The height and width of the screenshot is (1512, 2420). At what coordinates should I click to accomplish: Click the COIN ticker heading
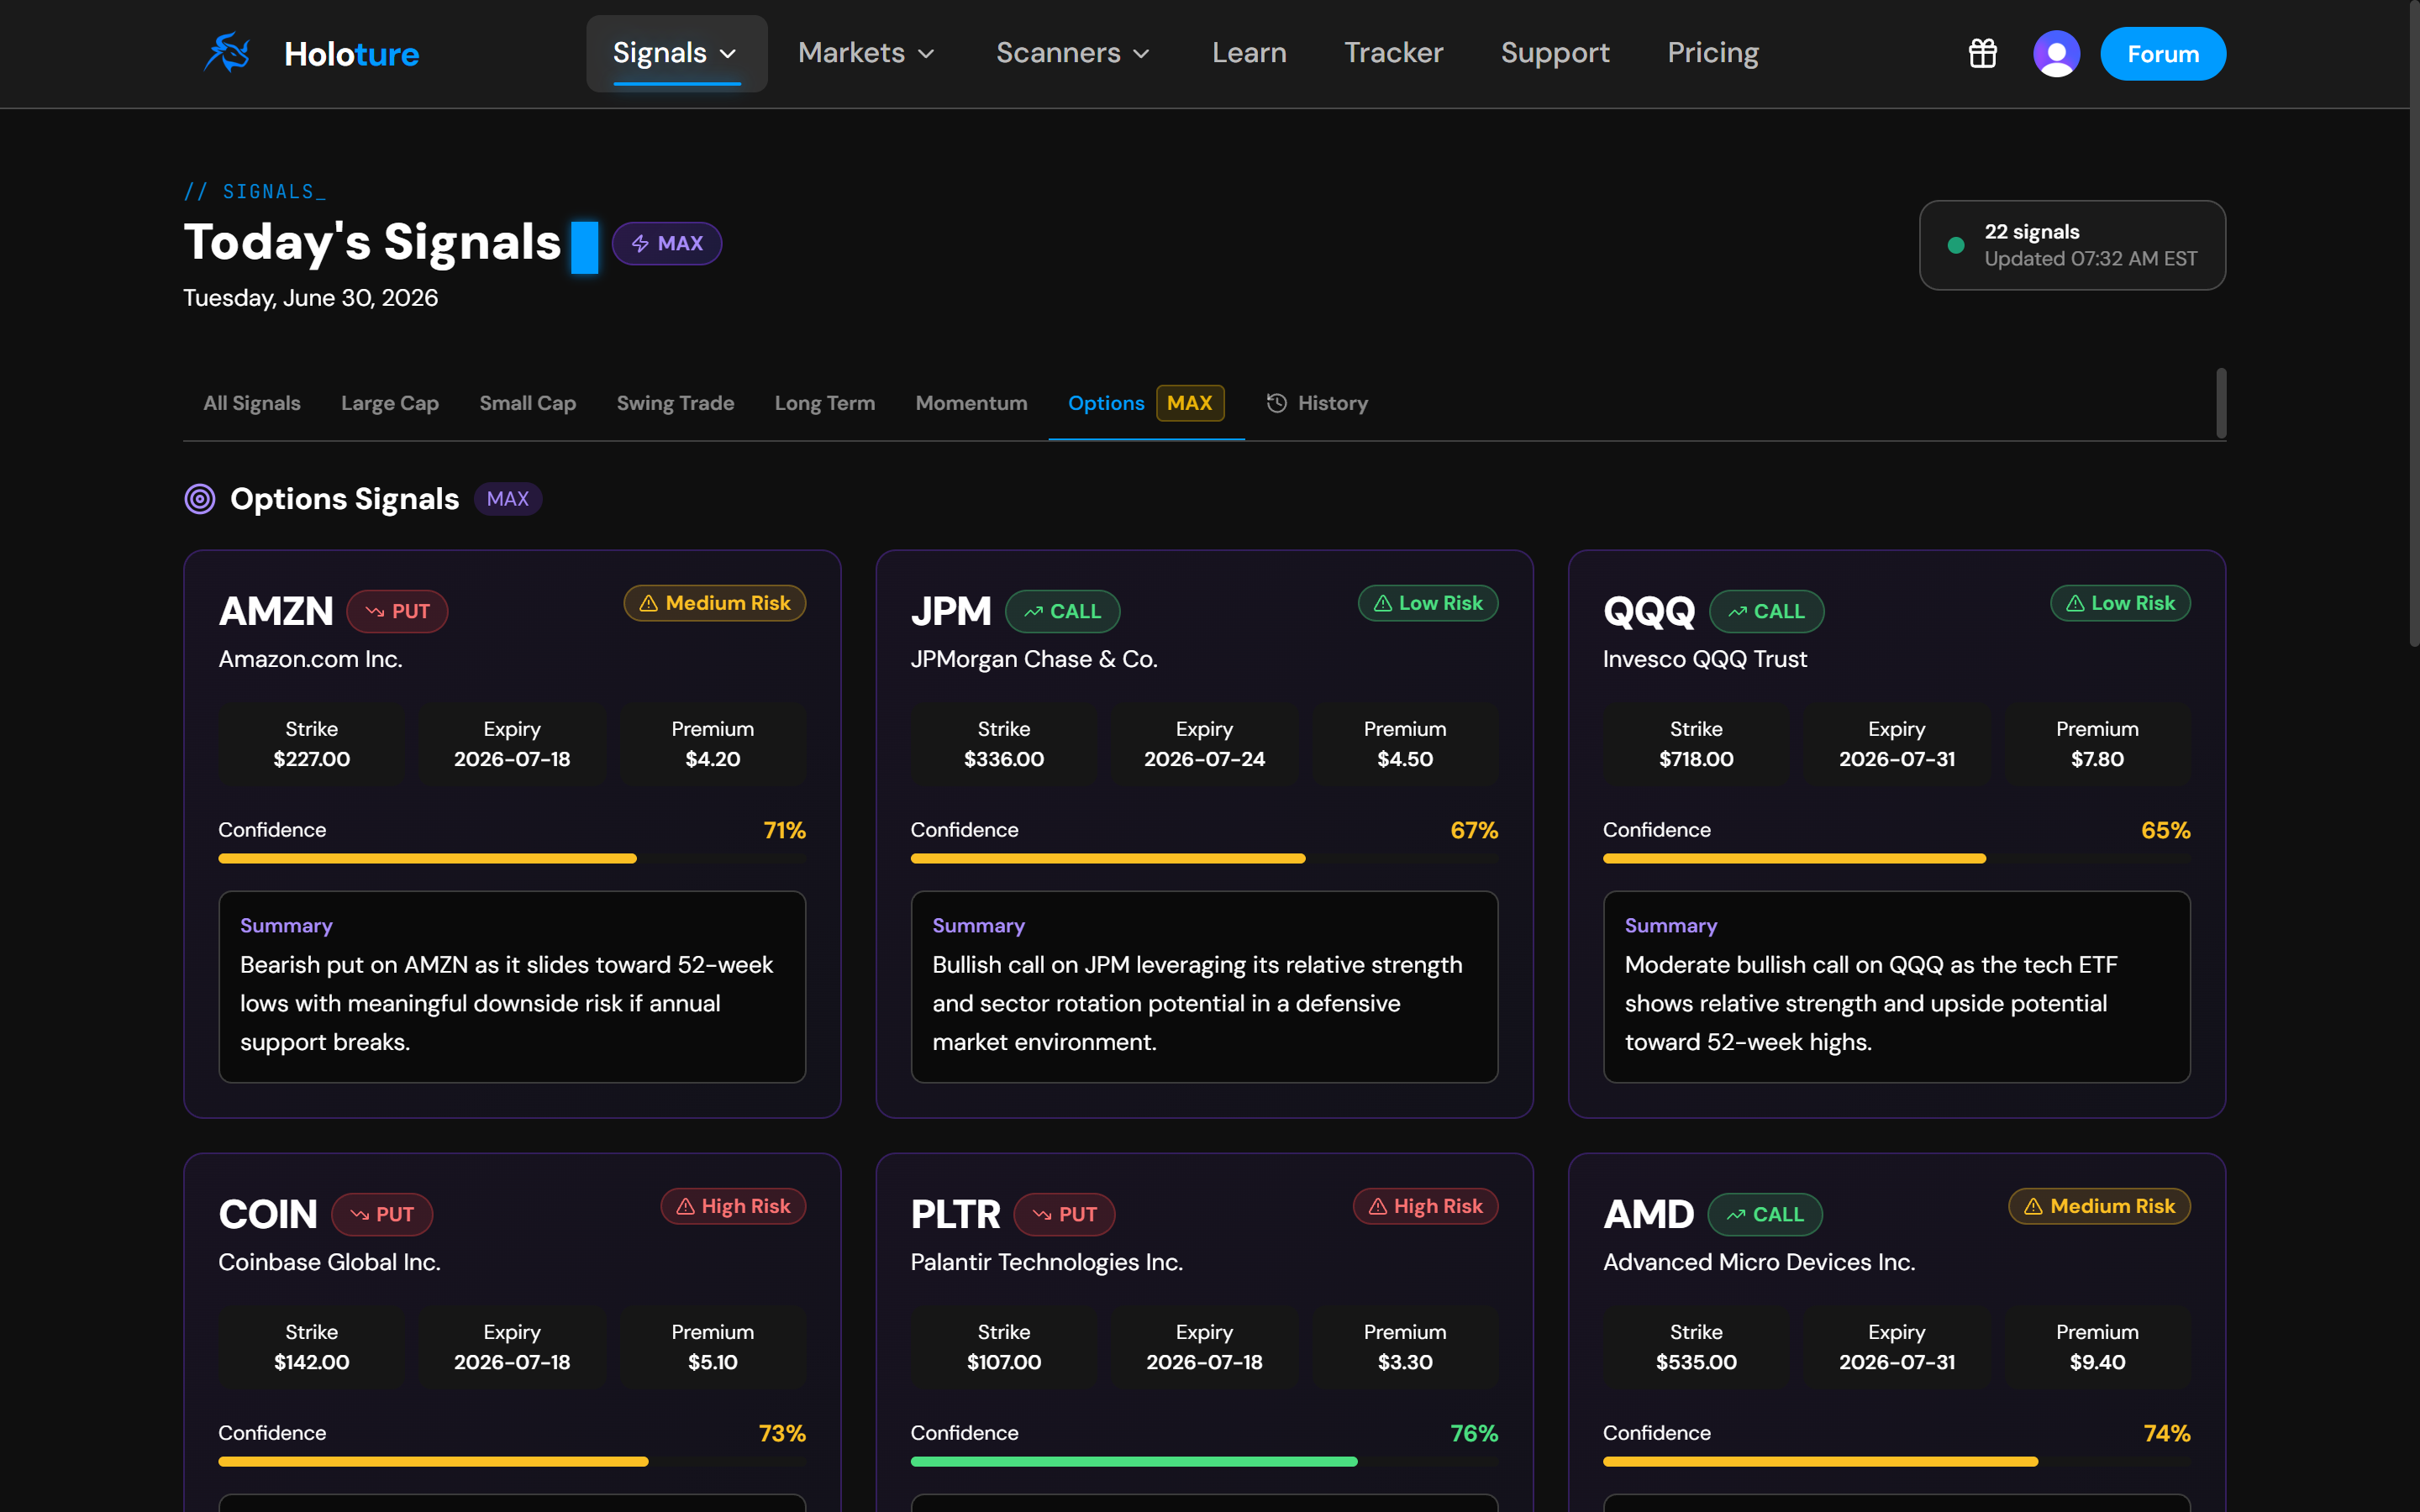tap(268, 1214)
